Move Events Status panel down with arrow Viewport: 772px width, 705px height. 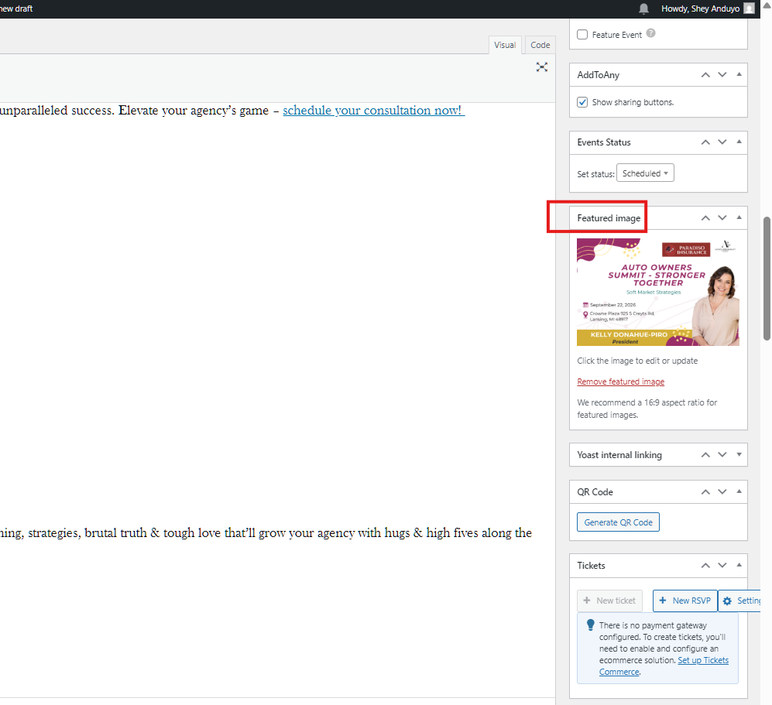click(x=722, y=142)
